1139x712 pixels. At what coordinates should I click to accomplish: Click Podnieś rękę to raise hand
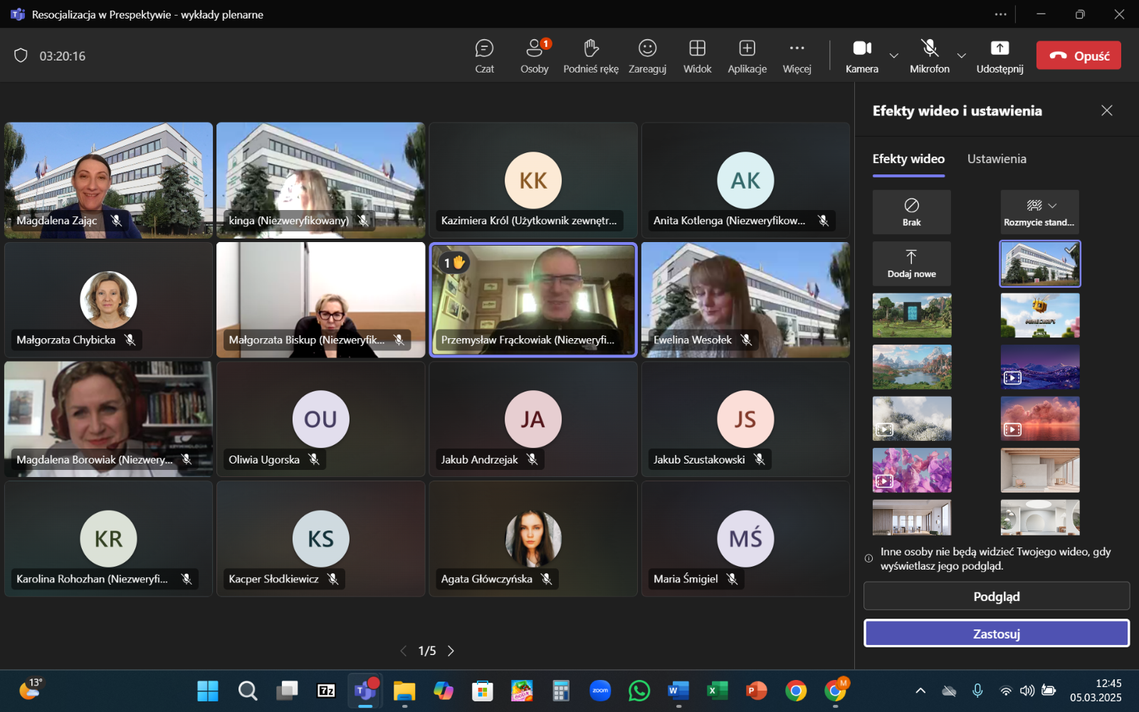click(590, 56)
